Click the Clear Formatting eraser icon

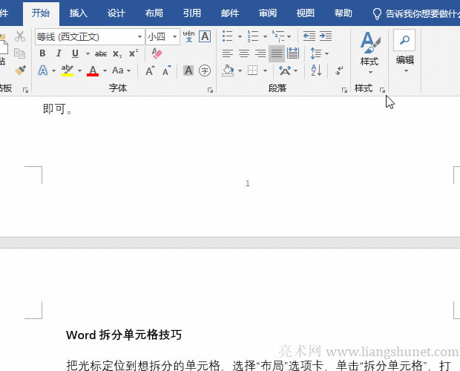pyautogui.click(x=157, y=53)
